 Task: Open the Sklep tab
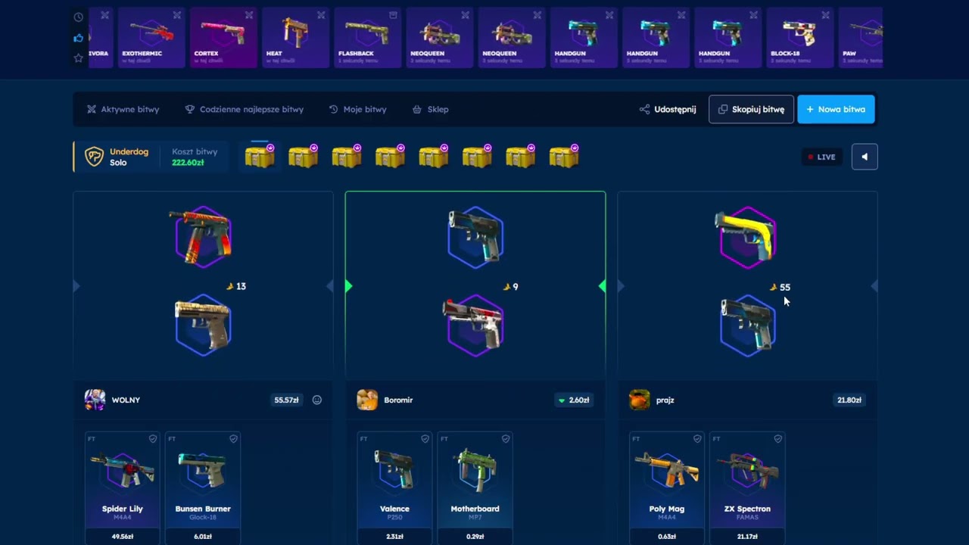[430, 110]
